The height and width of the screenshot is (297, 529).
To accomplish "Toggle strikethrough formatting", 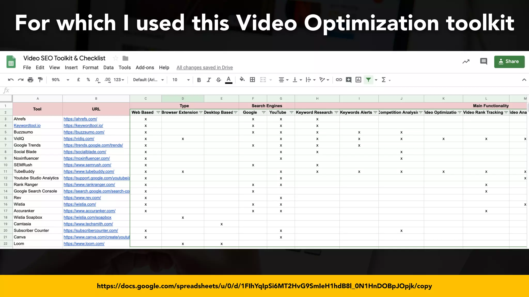I will [219, 80].
